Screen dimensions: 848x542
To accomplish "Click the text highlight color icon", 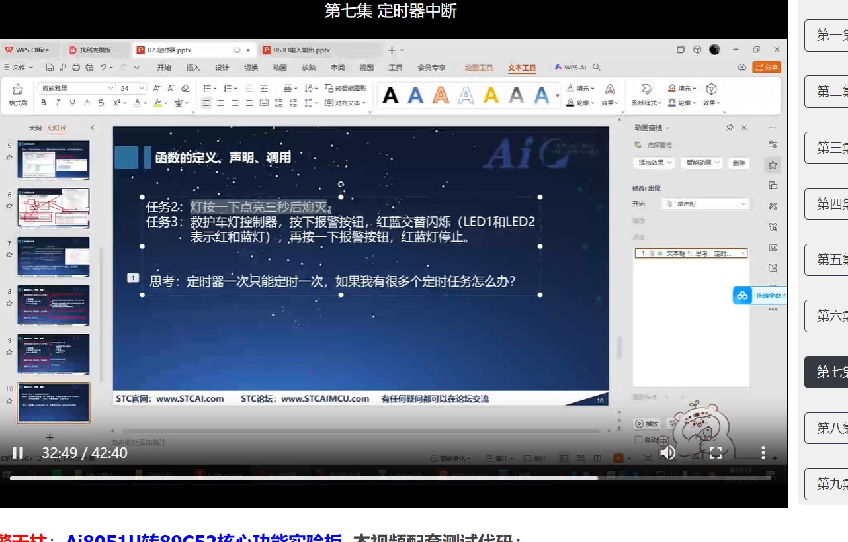I will coord(157,103).
